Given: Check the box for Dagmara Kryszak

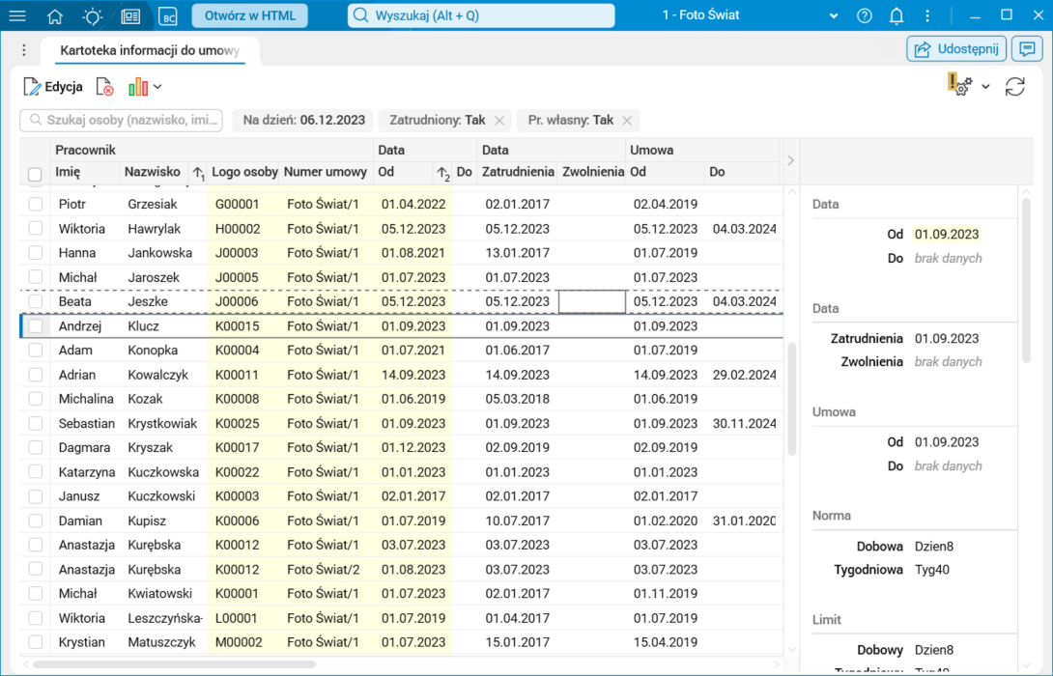Looking at the screenshot, I should pos(35,448).
